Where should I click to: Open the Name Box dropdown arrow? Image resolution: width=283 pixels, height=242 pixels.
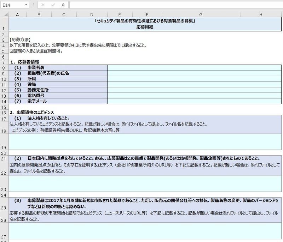click(x=26, y=5)
